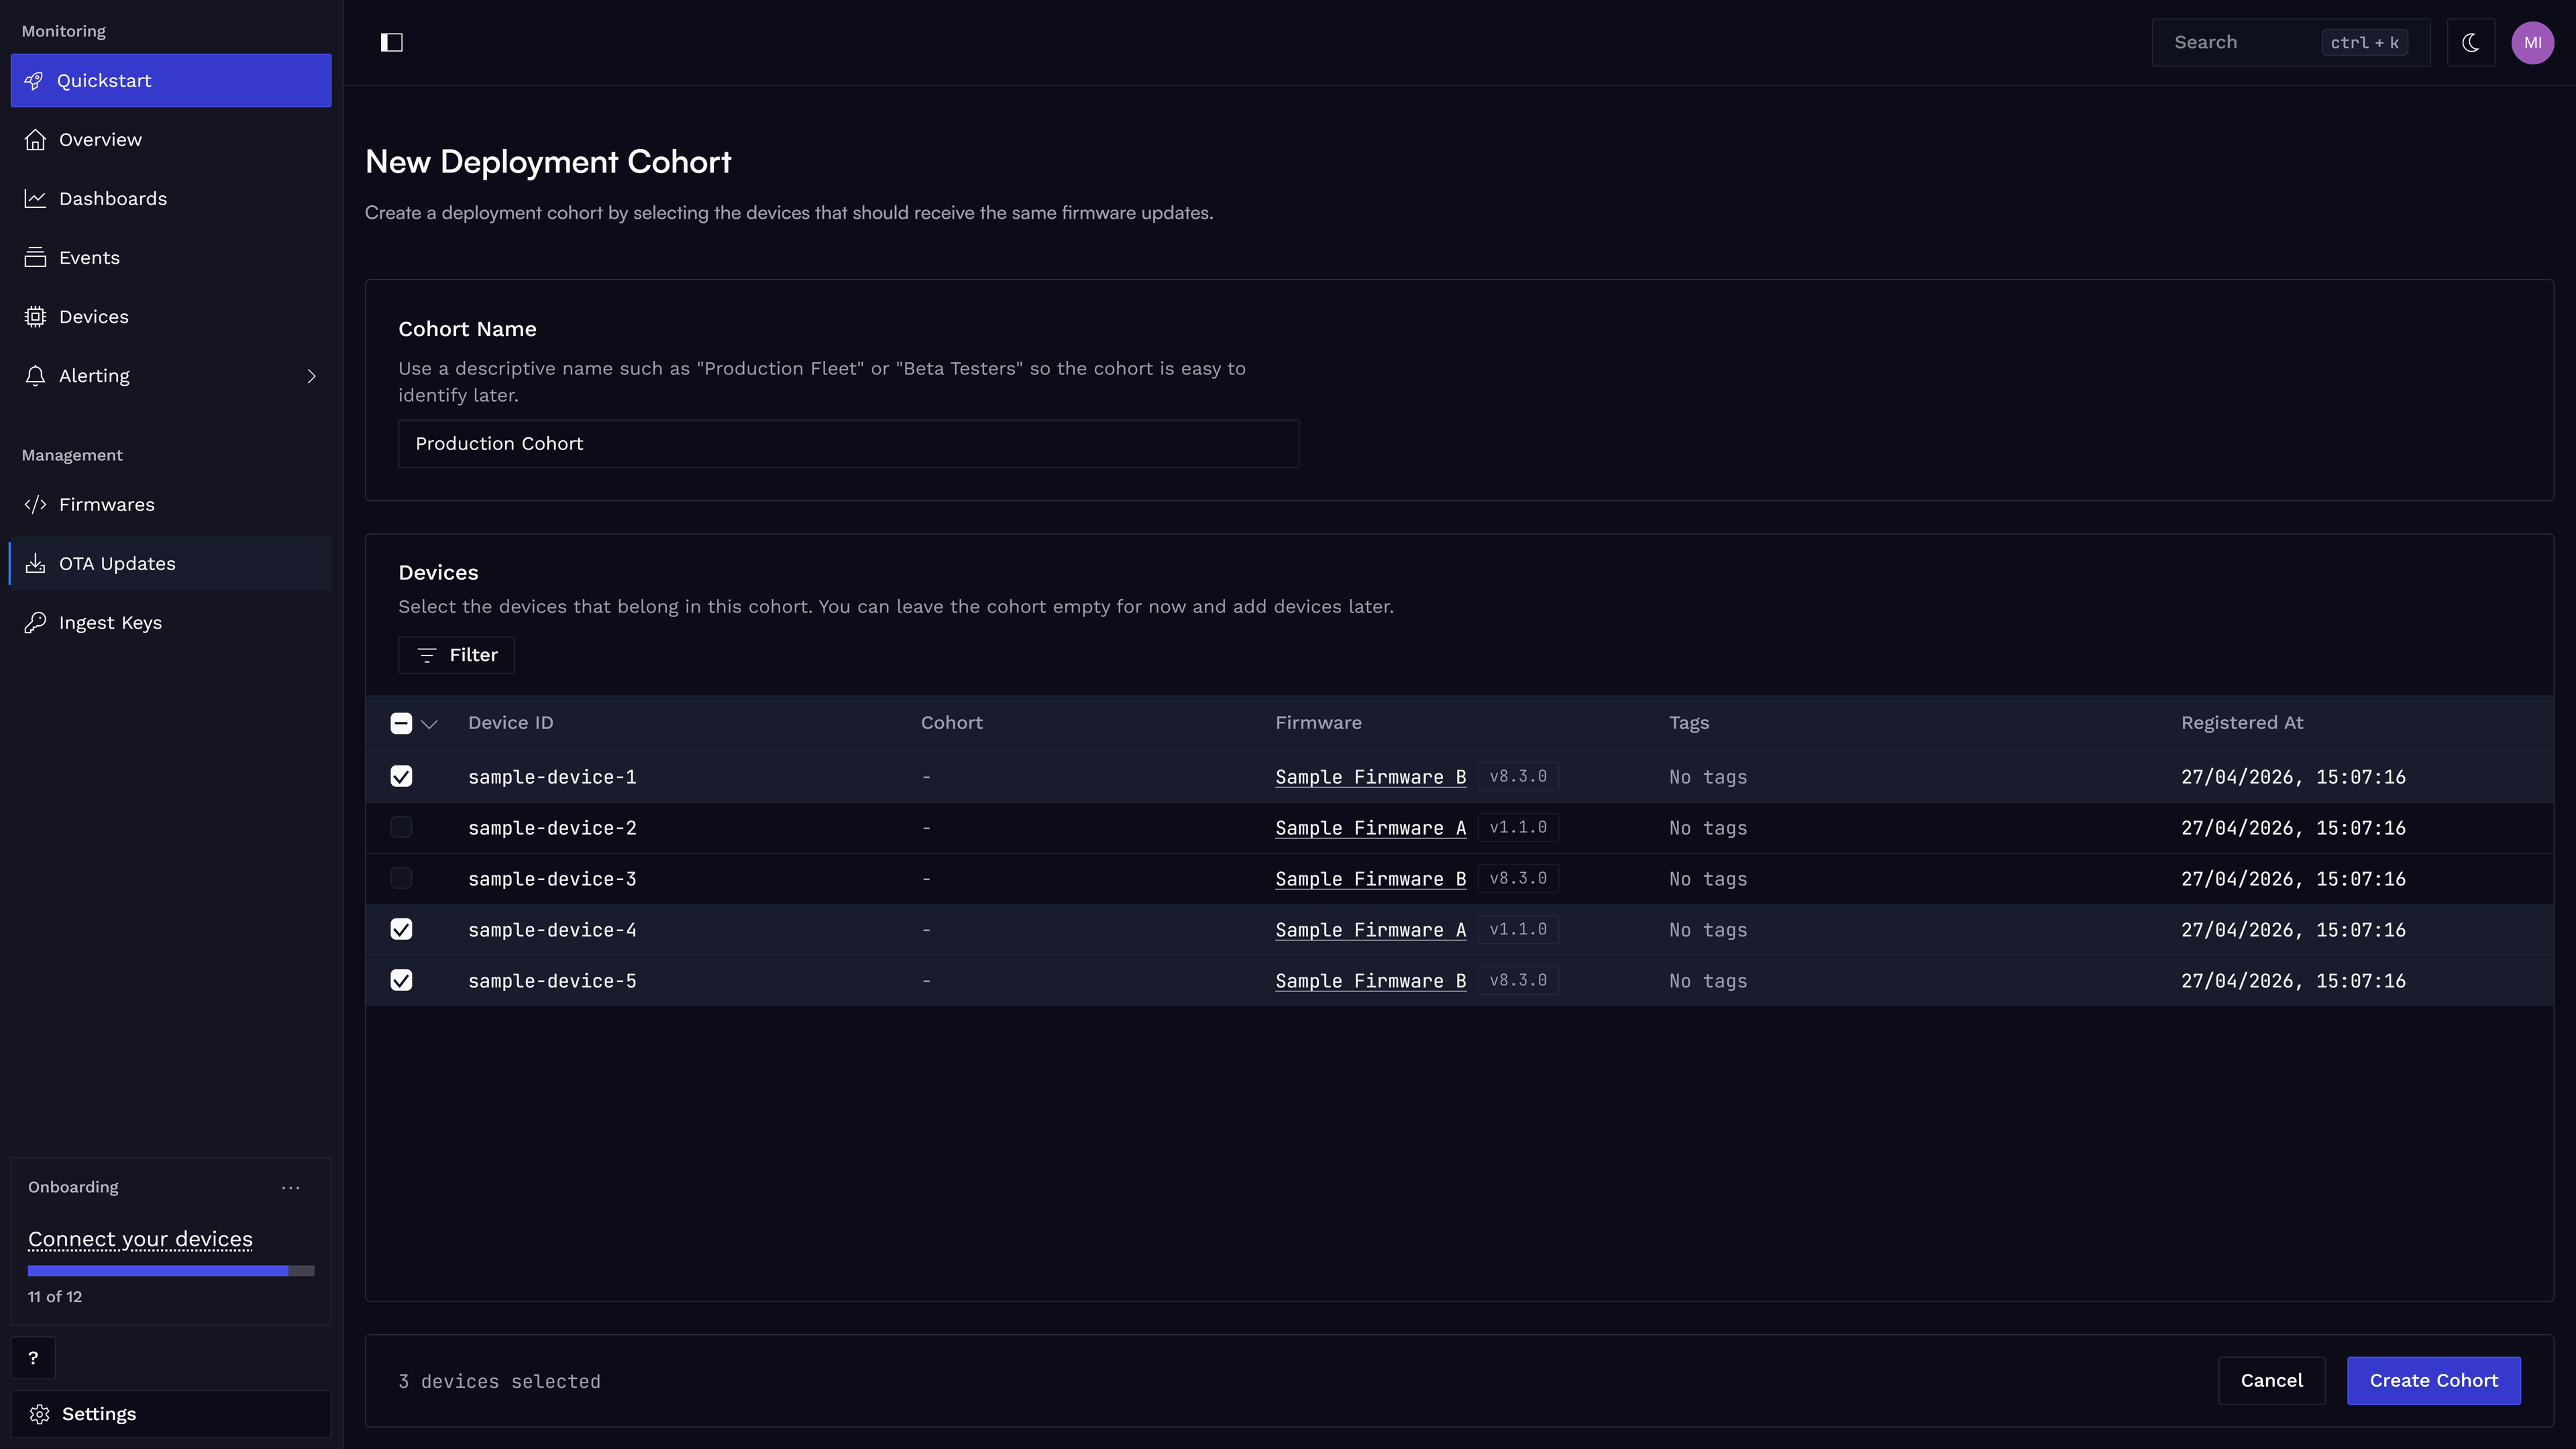Click sample-device-3 device ID text
Image resolution: width=2576 pixels, height=1449 pixels.
[552, 879]
